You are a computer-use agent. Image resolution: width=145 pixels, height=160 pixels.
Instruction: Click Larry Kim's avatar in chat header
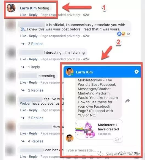(x=70, y=72)
